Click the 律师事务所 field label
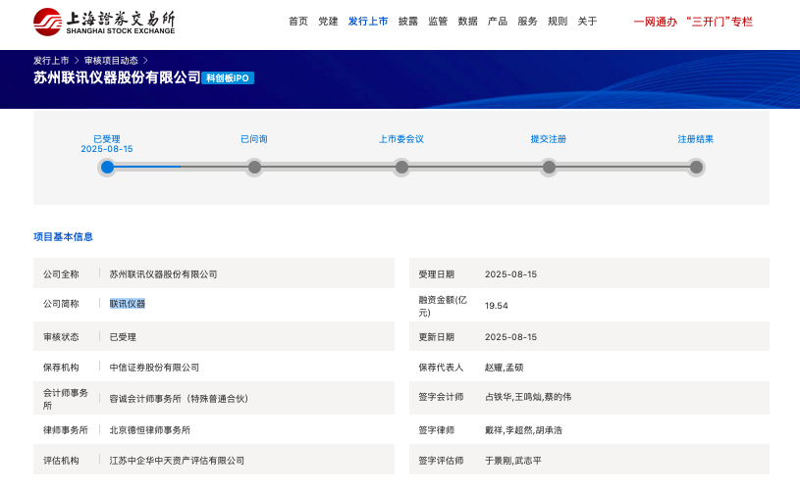 tap(66, 430)
